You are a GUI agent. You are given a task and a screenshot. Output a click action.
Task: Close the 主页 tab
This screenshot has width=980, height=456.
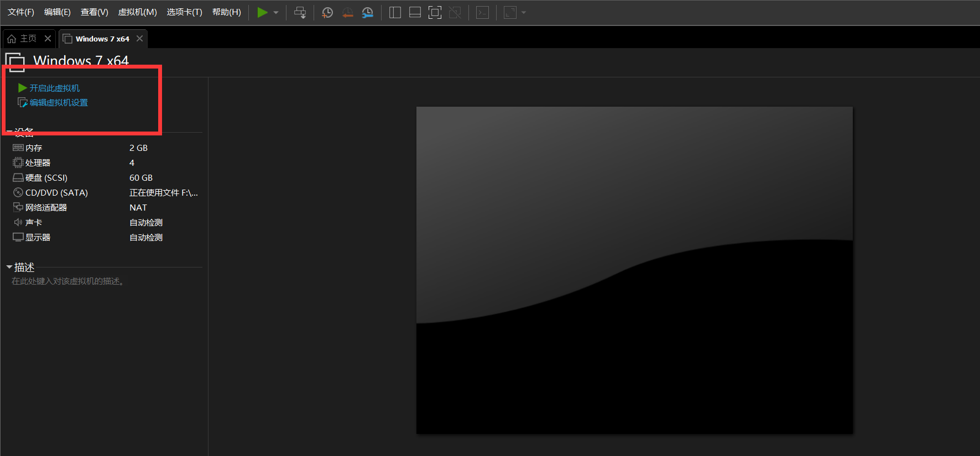coord(48,39)
